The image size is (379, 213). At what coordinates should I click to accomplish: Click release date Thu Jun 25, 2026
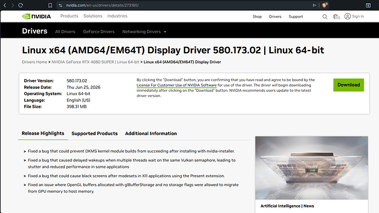point(83,87)
